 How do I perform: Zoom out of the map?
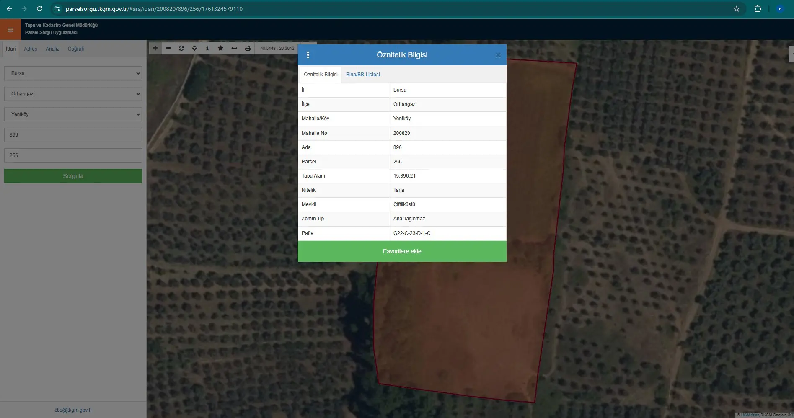point(168,48)
